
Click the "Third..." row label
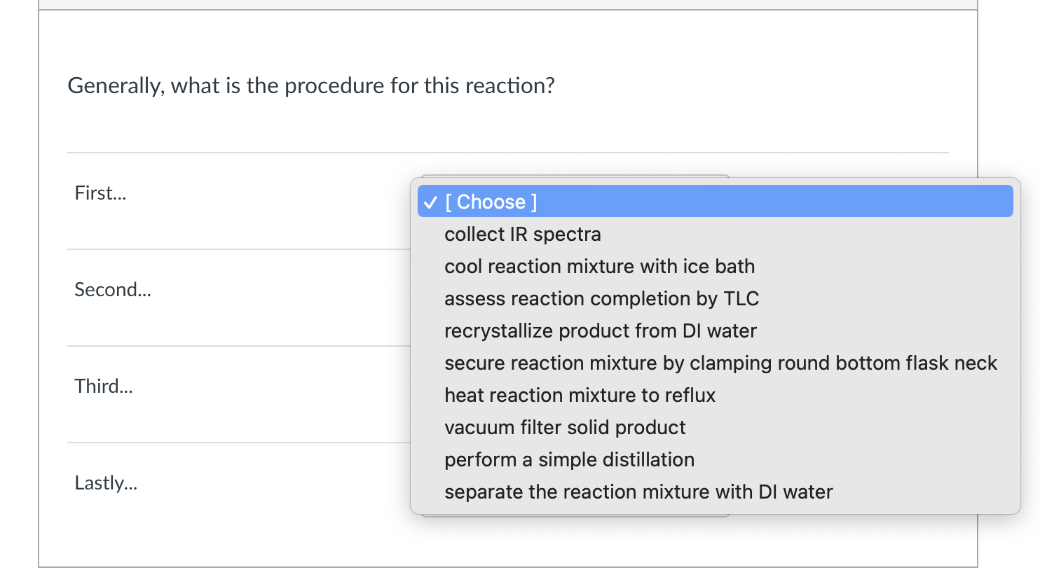(103, 387)
